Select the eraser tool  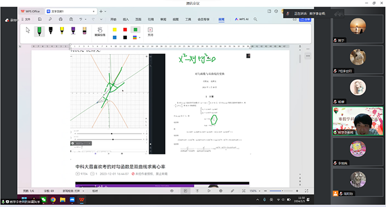pos(84,30)
